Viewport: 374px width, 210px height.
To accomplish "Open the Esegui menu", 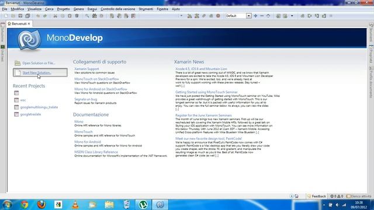I will 92,9.
